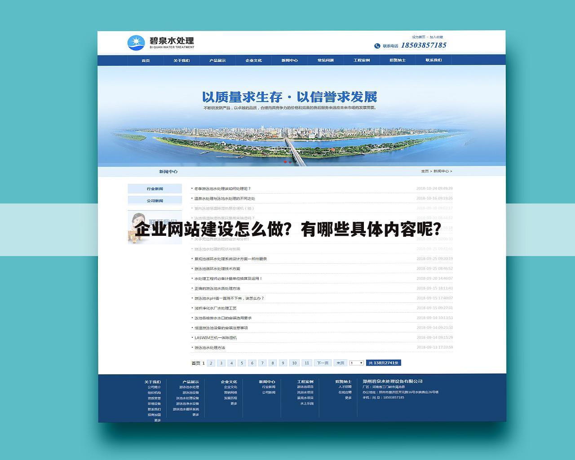The width and height of the screenshot is (575, 460).
Task: Open article 泳池各给排水水口的安装选用要求
Action: (223, 318)
